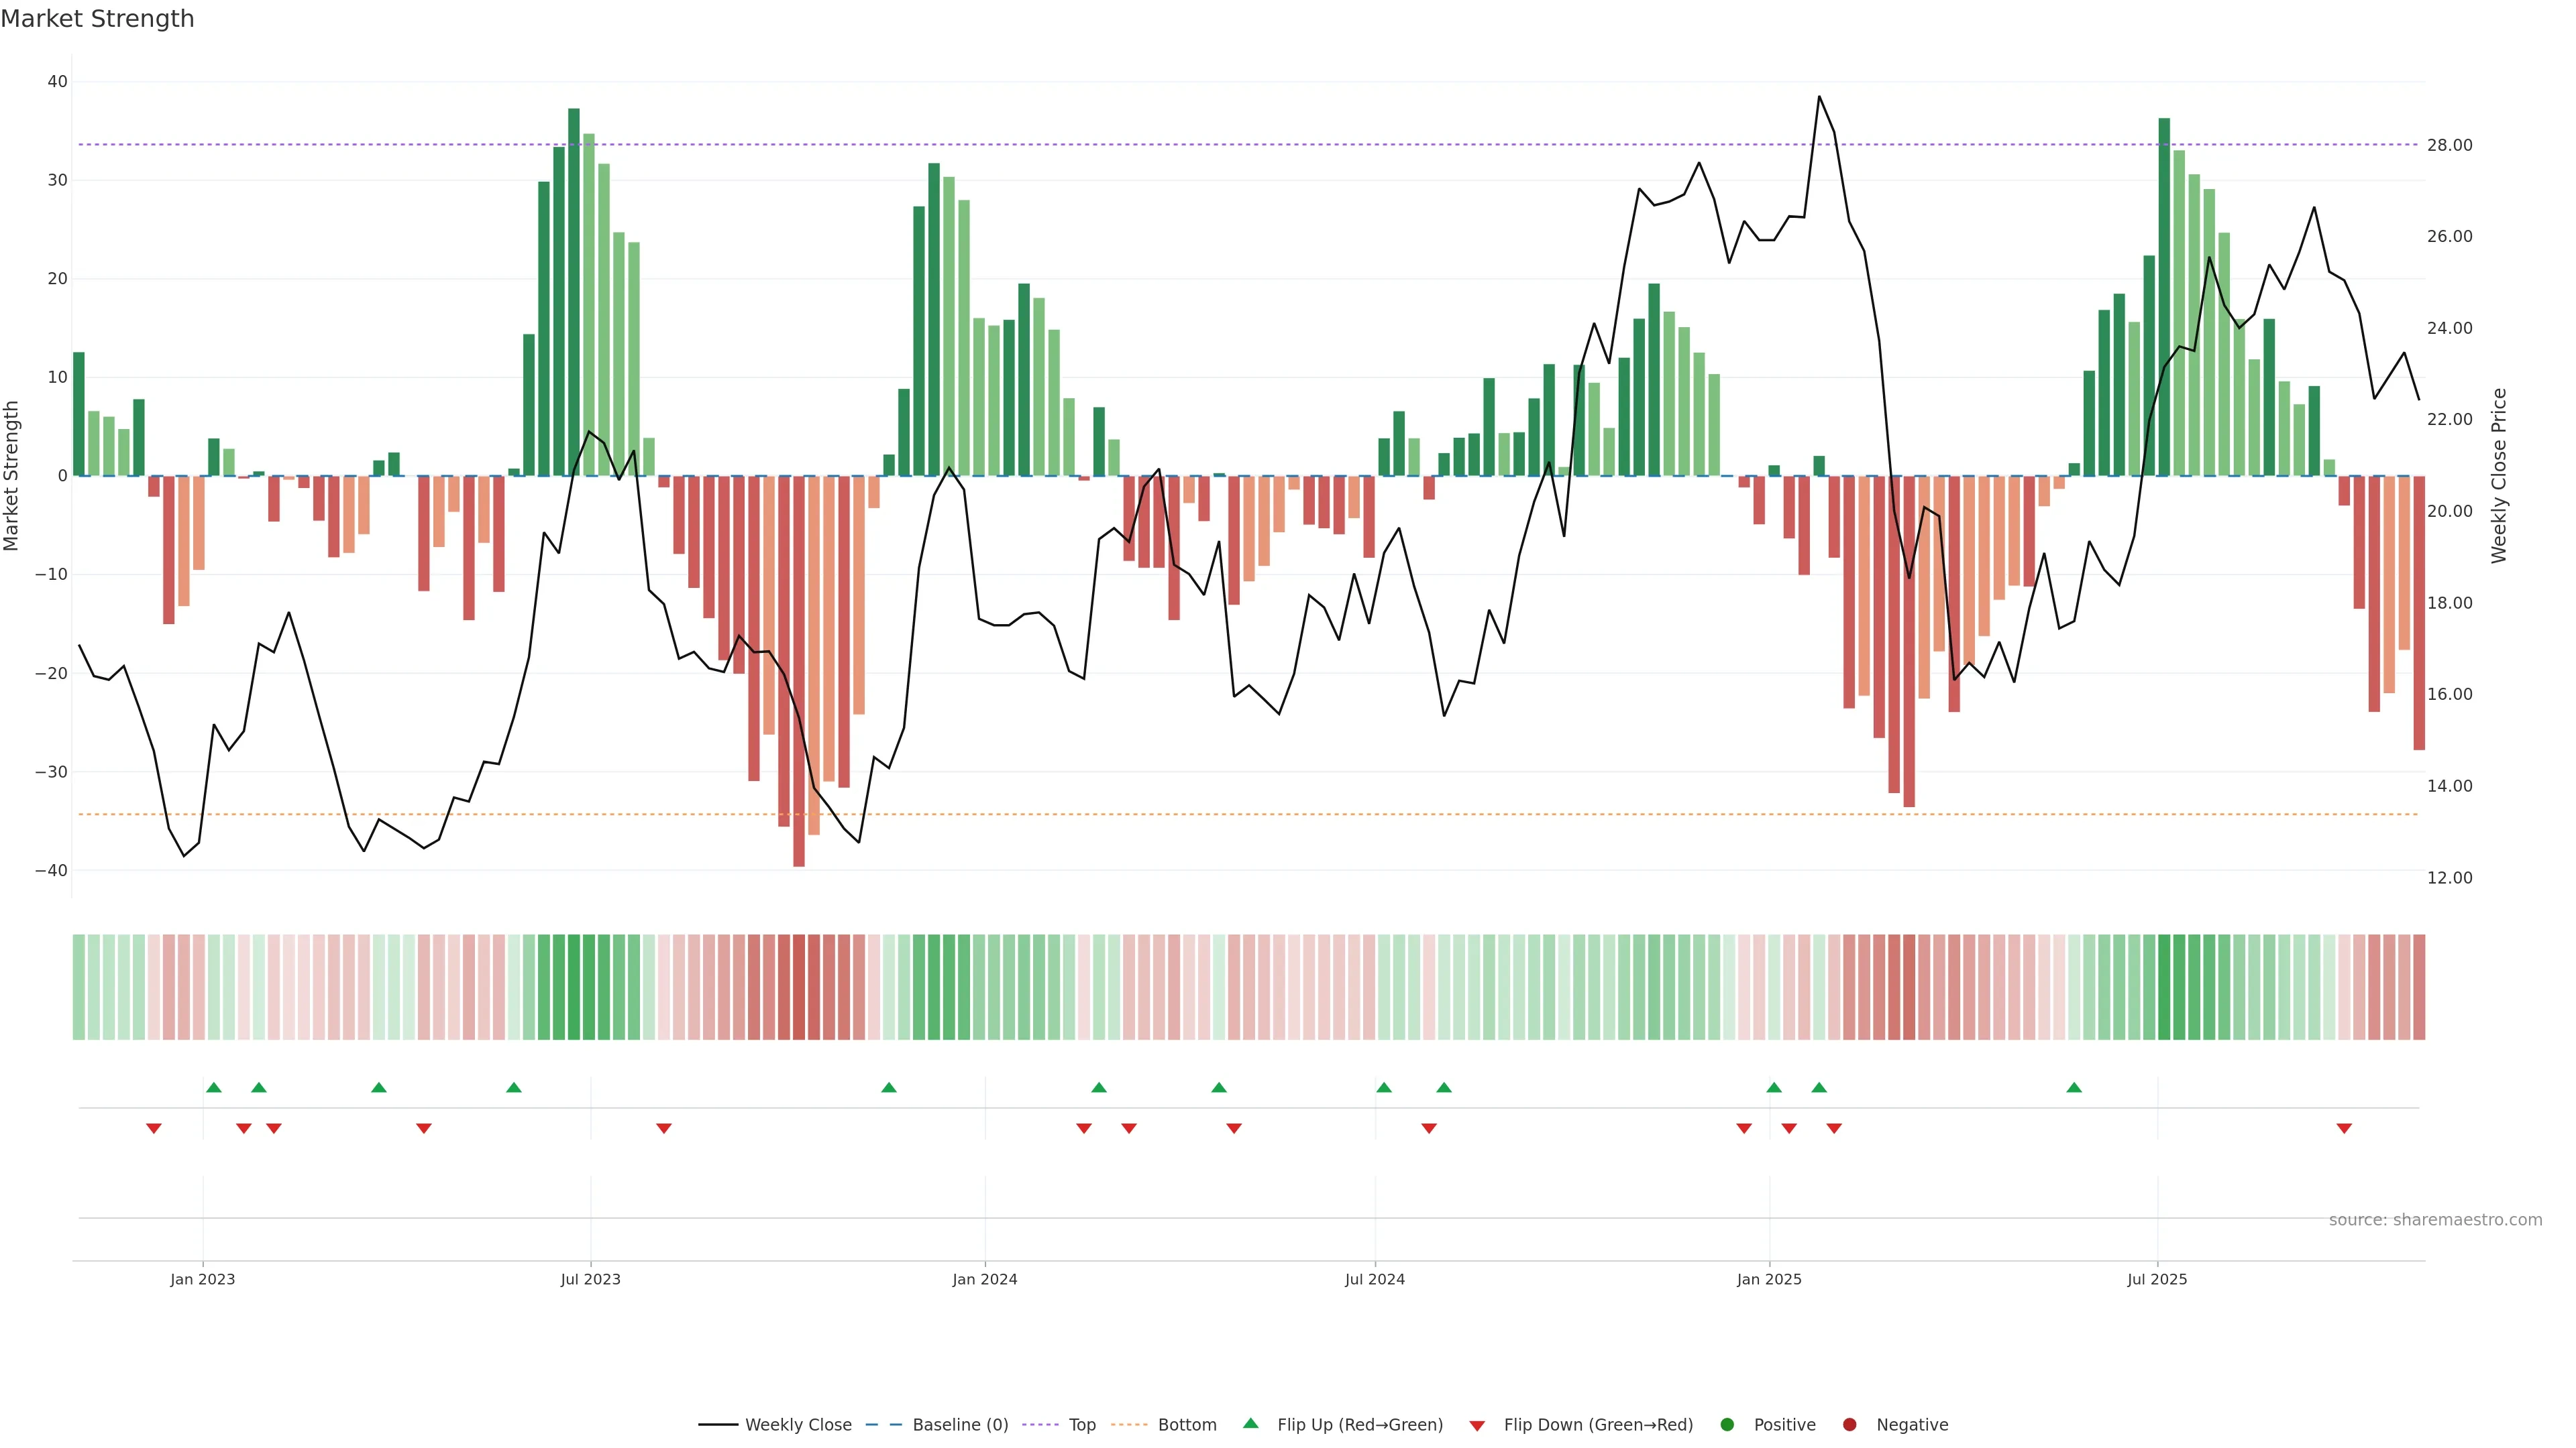Click the dark red Negative legend dot
2576x1448 pixels.
(1849, 1424)
